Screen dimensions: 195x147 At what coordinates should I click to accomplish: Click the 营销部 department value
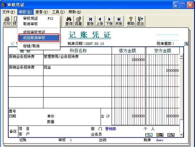coord(110,129)
